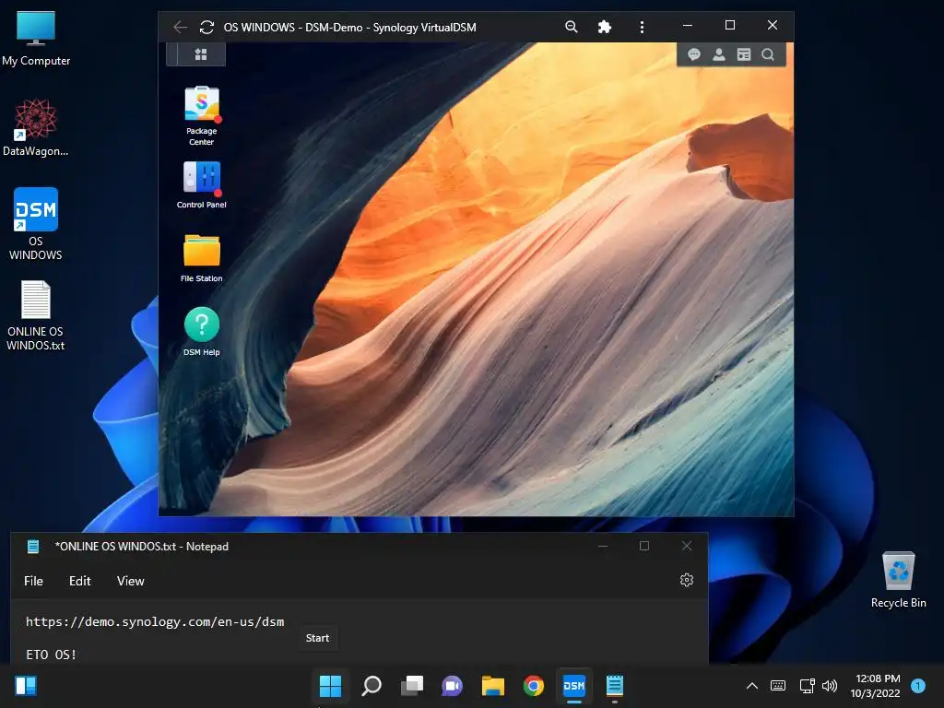
Task: Select ONLINE OS WINDOS.txt desktop file
Action: 36,315
